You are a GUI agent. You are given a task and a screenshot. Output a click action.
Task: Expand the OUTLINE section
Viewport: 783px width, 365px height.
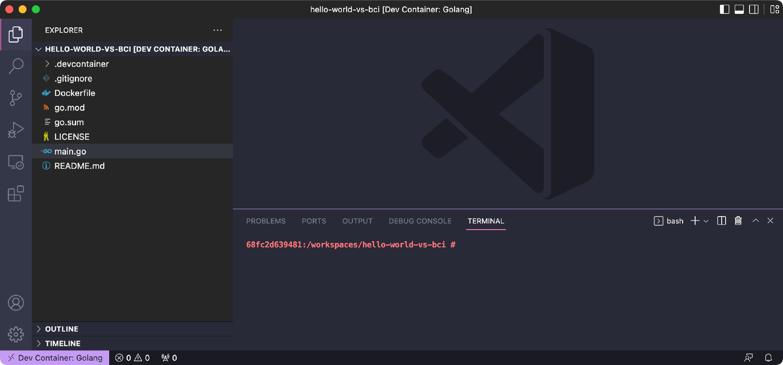[133, 329]
